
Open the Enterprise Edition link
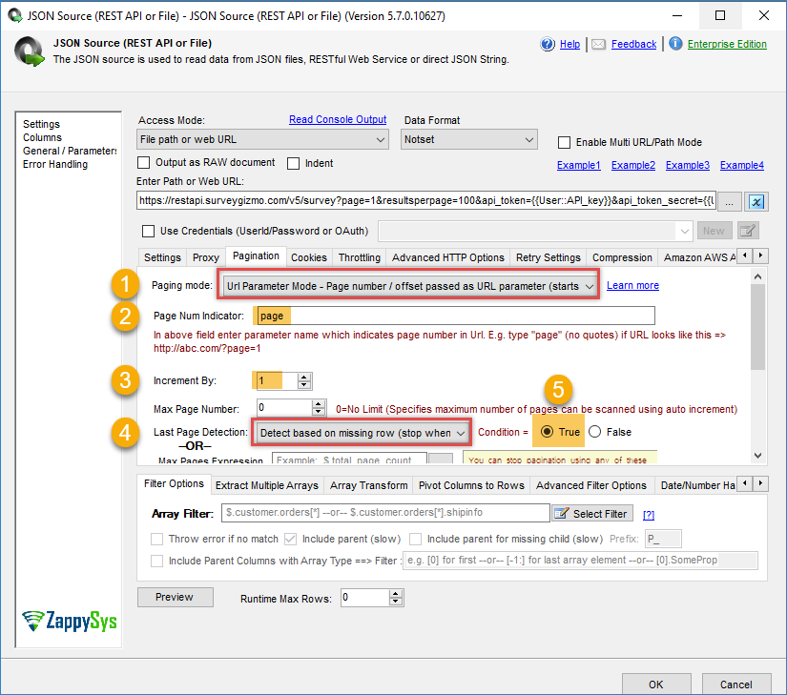(x=727, y=44)
